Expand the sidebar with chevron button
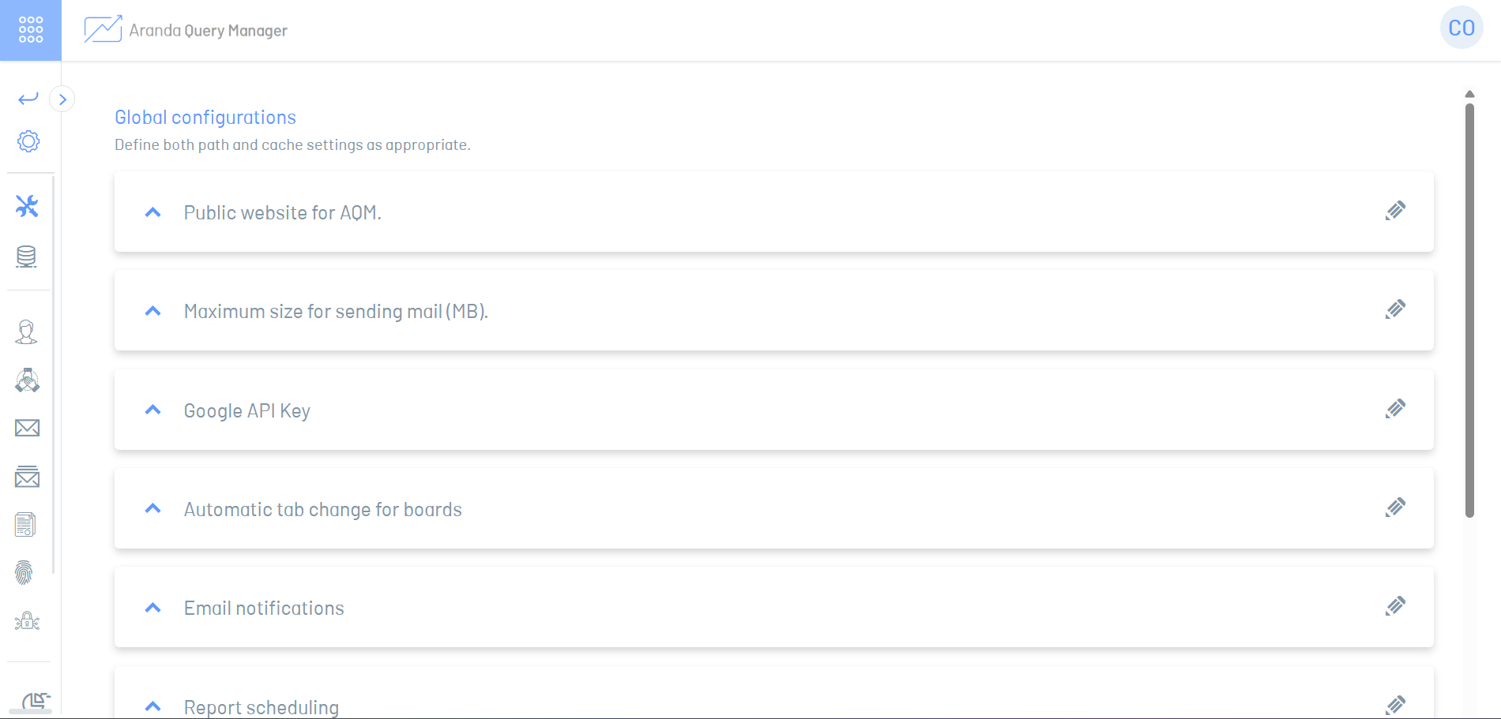1501x719 pixels. pos(62,99)
